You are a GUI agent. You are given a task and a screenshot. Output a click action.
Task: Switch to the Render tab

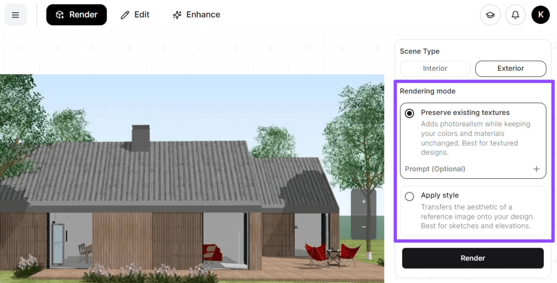[77, 15]
